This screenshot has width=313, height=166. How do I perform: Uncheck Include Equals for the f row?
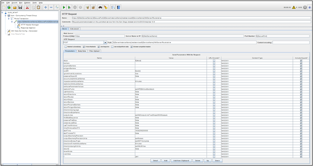coord(301,157)
